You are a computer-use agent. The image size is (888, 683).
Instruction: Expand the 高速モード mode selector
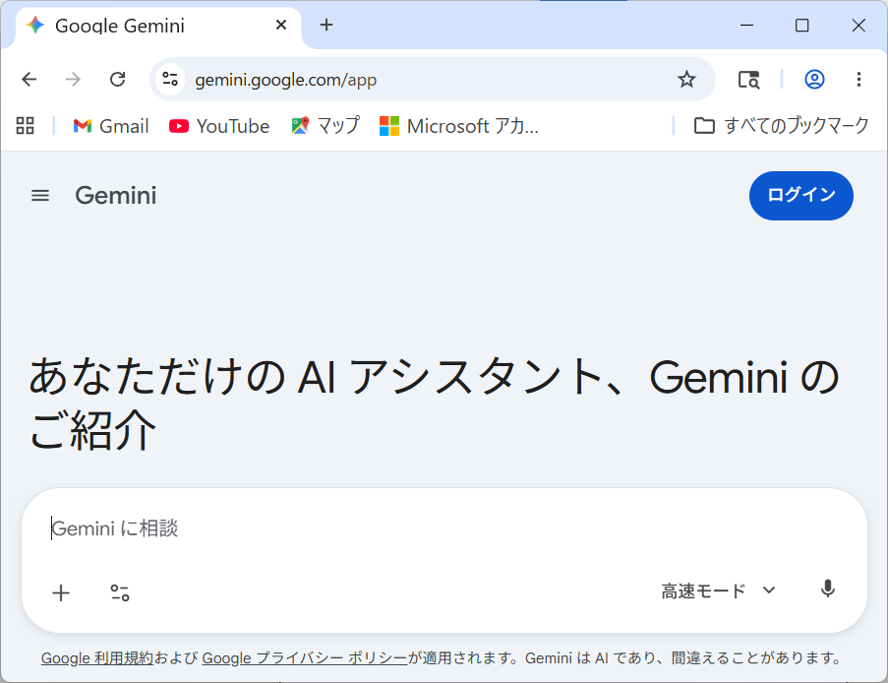point(718,591)
